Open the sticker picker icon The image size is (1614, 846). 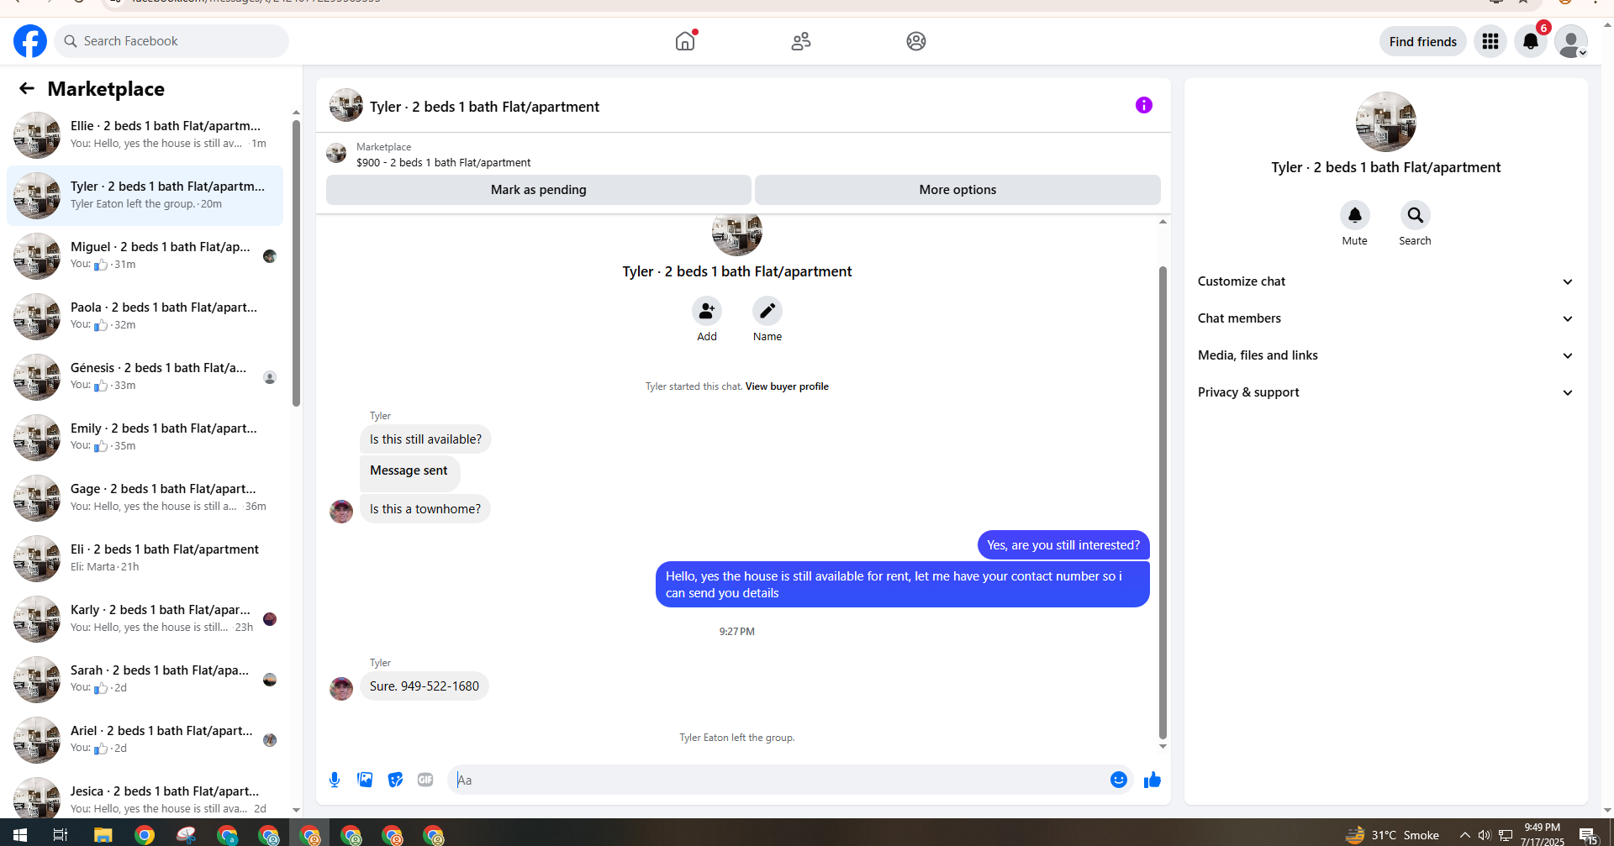pos(395,780)
